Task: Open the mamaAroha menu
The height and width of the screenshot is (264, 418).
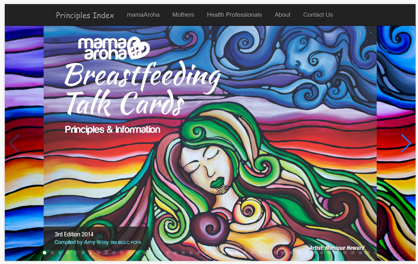Action: pyautogui.click(x=143, y=15)
